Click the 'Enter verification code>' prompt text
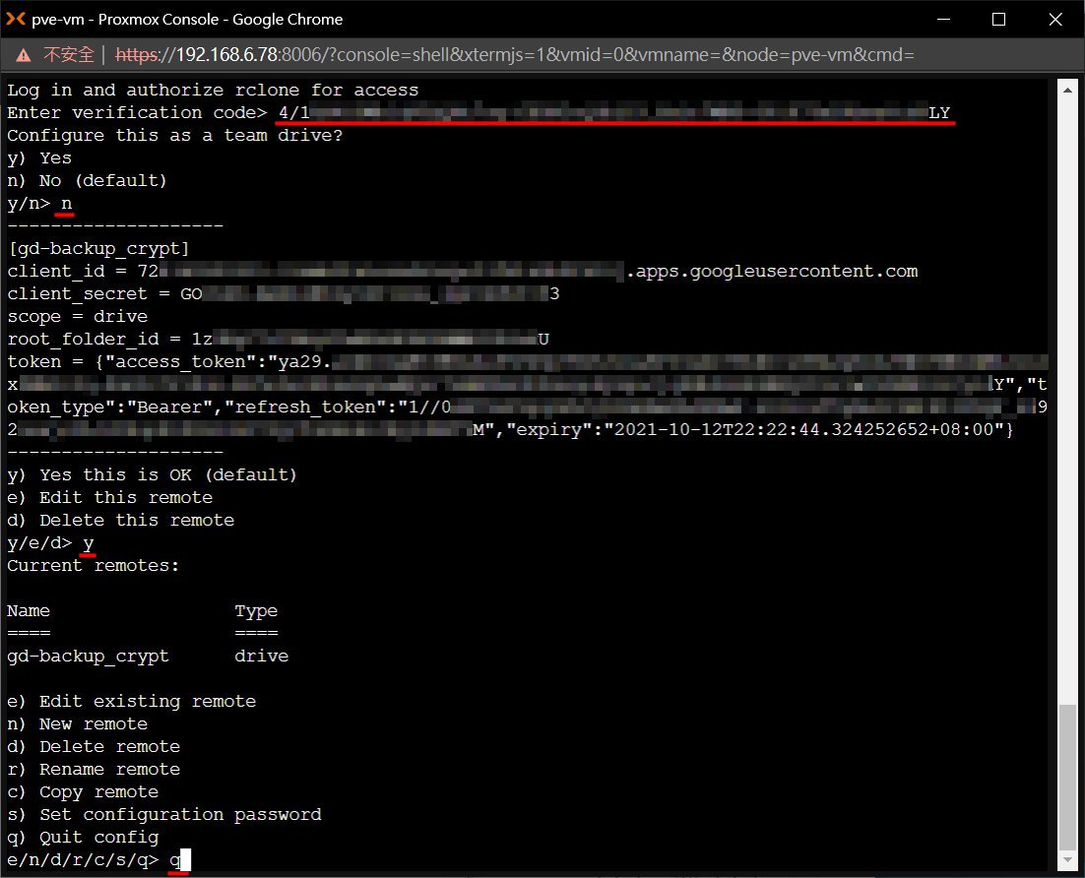Screen dimensions: 1085x878 coord(137,112)
